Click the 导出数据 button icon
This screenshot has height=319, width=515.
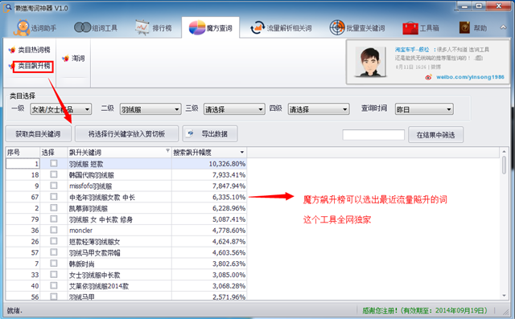click(191, 133)
